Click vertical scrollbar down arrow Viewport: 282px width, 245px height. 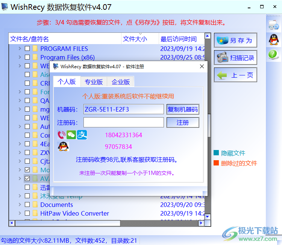click(x=208, y=217)
